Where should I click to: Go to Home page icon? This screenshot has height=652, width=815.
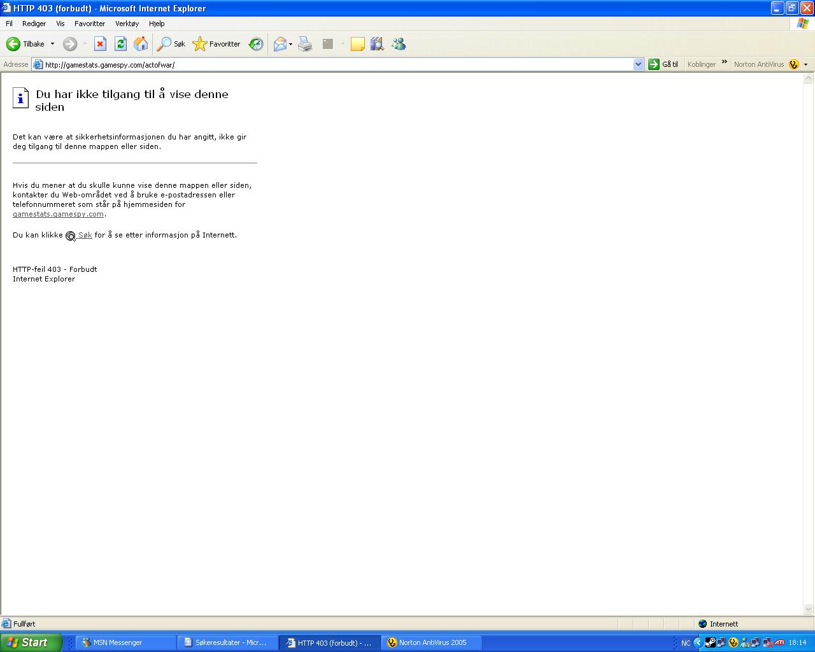tap(141, 44)
